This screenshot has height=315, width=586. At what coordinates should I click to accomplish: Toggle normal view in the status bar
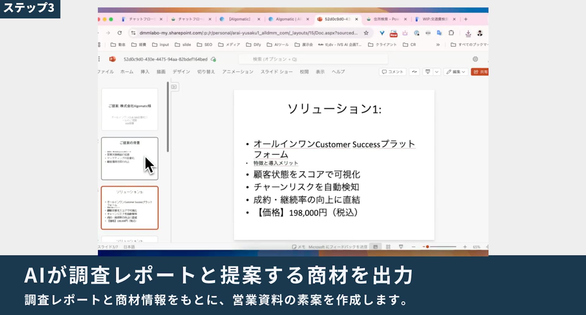(376, 247)
